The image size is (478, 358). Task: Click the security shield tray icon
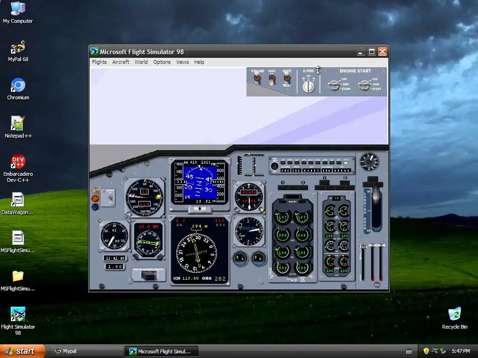coord(426,351)
